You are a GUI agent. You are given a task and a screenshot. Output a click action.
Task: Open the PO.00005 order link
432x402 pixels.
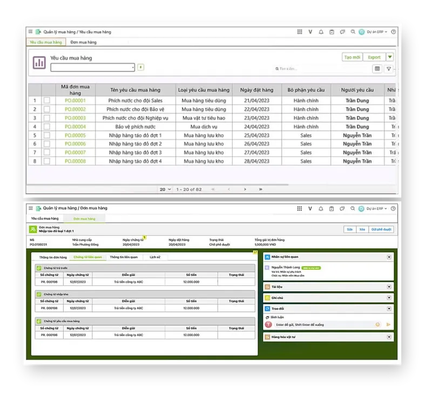(x=75, y=135)
